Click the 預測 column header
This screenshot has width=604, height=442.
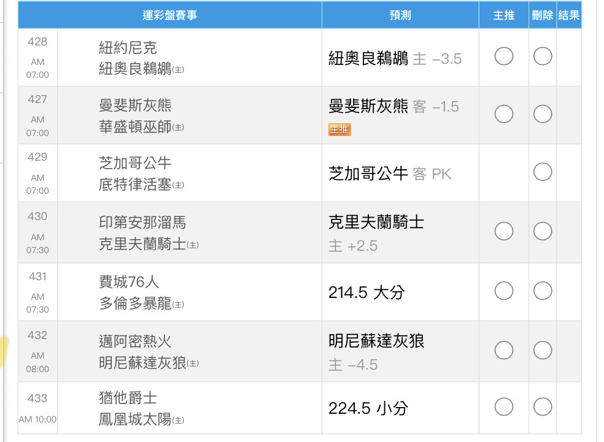coord(400,15)
